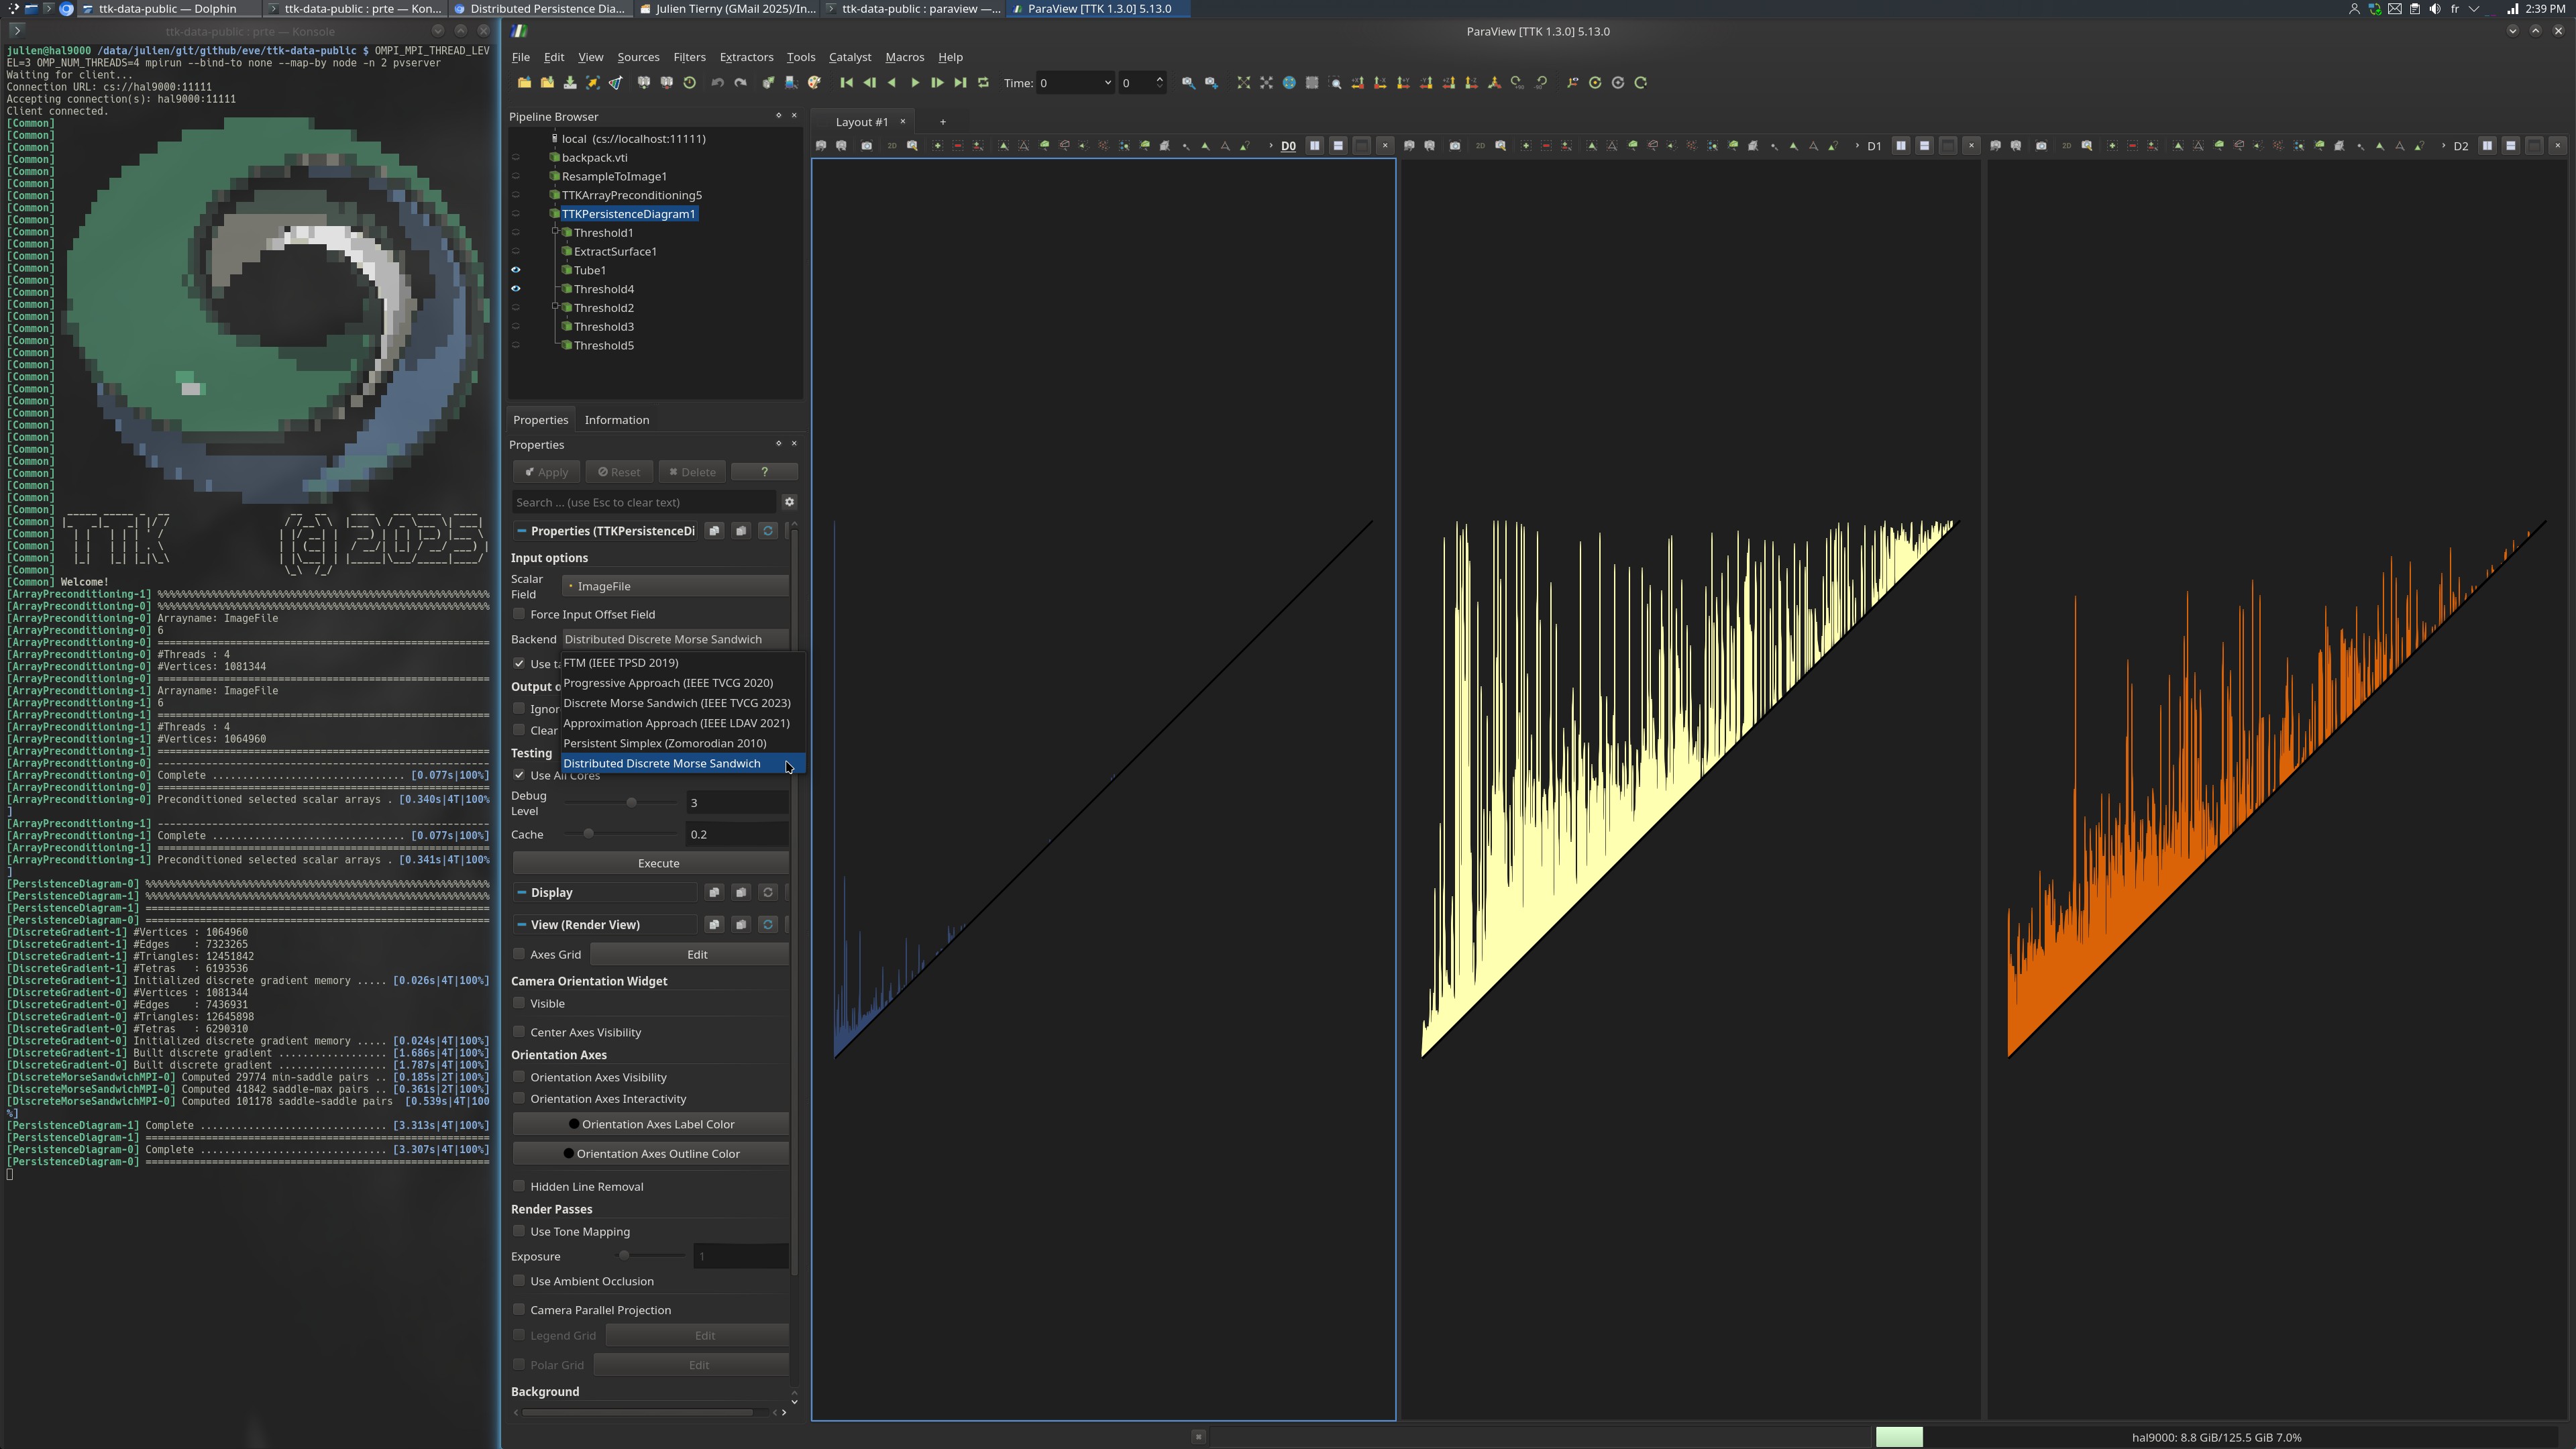Click the Reset Camera icon

[1243, 83]
